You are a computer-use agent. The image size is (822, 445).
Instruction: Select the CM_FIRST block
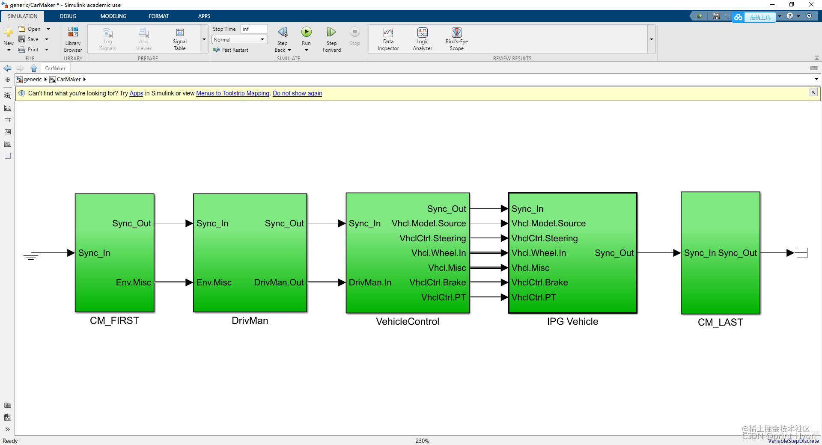114,253
